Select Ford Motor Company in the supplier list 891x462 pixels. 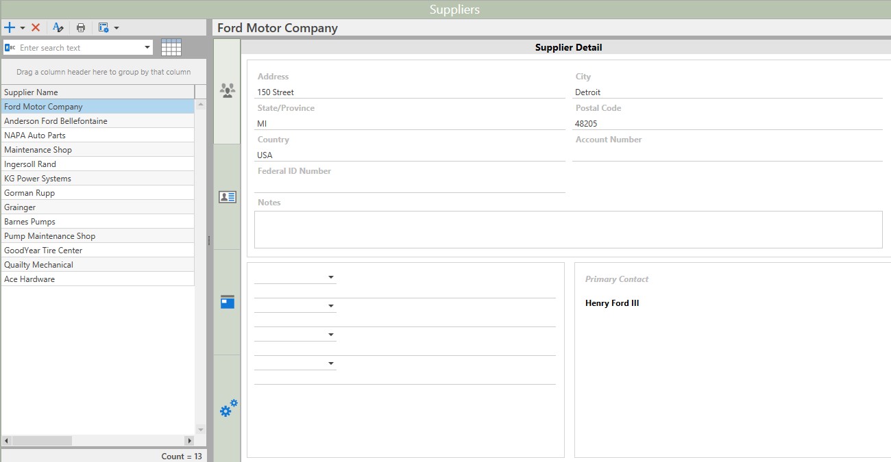98,107
